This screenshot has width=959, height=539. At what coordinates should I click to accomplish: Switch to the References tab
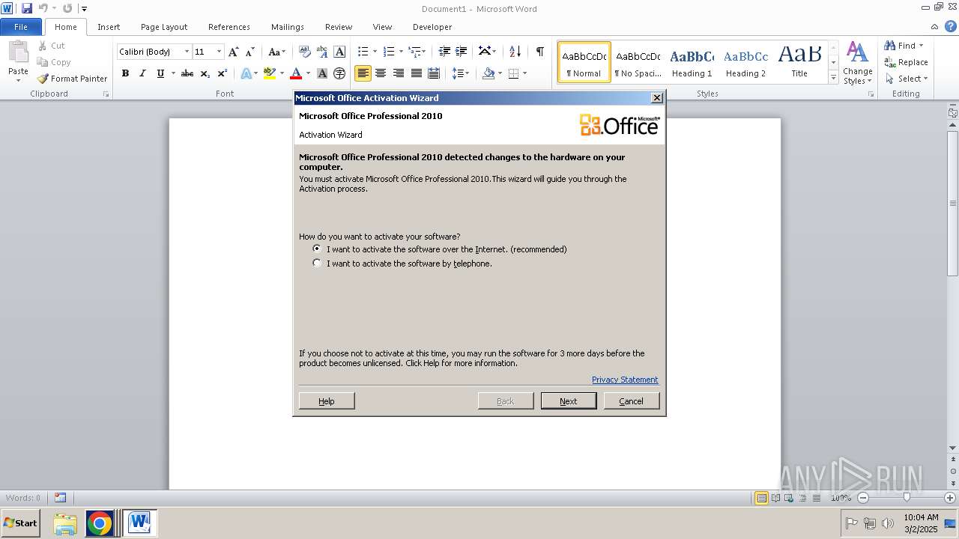click(229, 27)
